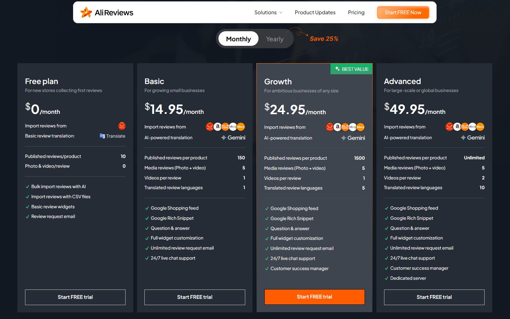Click the Amazon icon in Growth plan
The width and height of the screenshot is (510, 319).
point(337,127)
